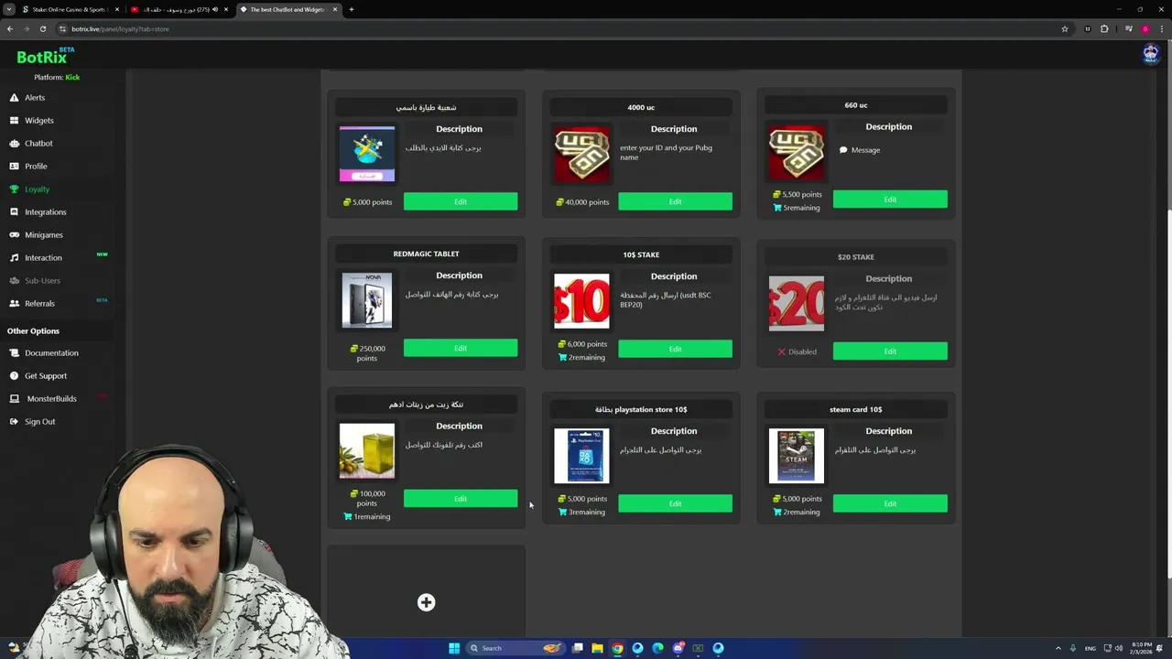This screenshot has width=1172, height=659.
Task: Edit the playstation store 10$ item
Action: pyautogui.click(x=675, y=503)
